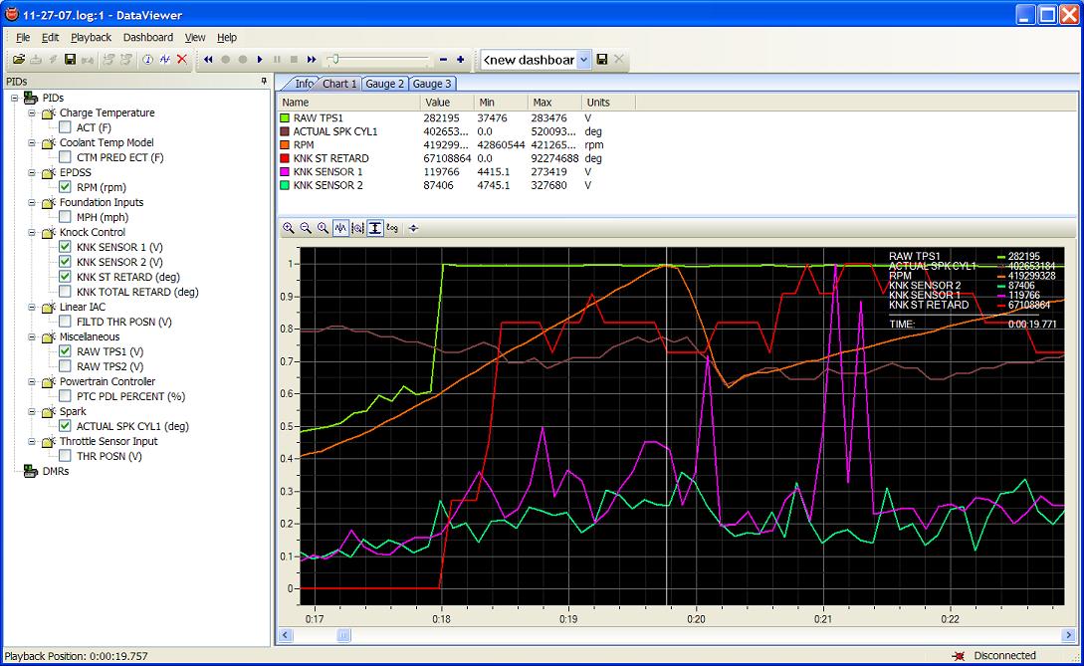Viewport: 1084px width, 666px height.
Task: Open the new dashboard dropdown
Action: 583,60
